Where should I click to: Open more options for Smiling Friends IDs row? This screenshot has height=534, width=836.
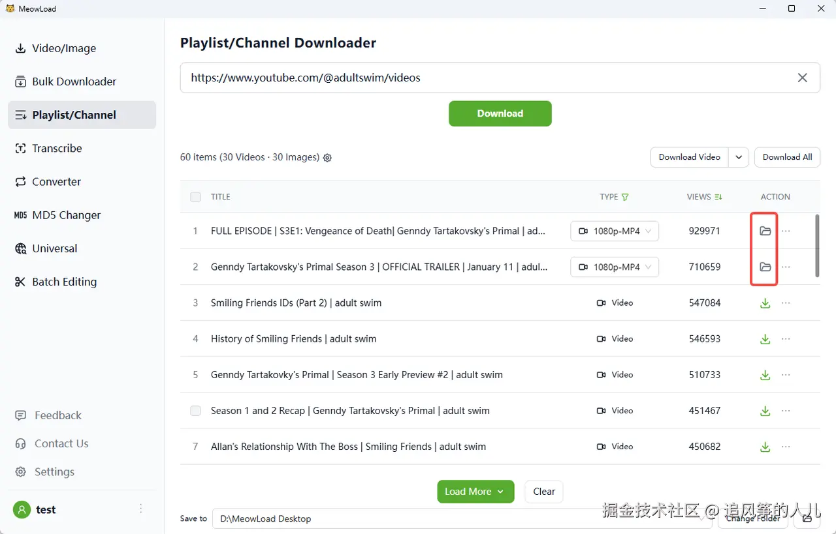786,303
